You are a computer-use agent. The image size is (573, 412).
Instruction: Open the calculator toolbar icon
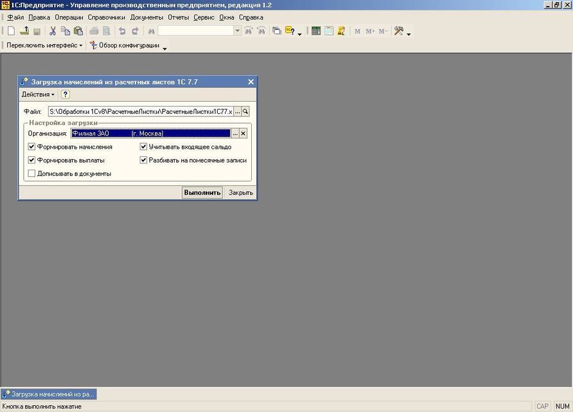coord(316,31)
